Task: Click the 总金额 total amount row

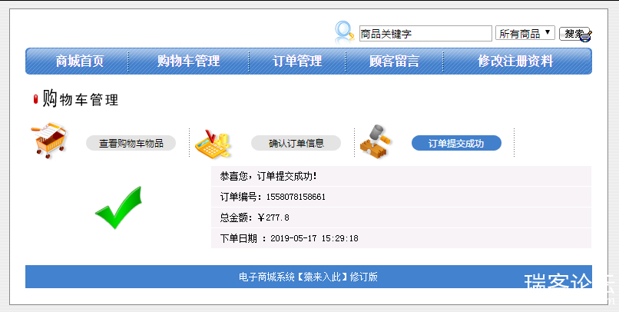Action: pyautogui.click(x=400, y=217)
